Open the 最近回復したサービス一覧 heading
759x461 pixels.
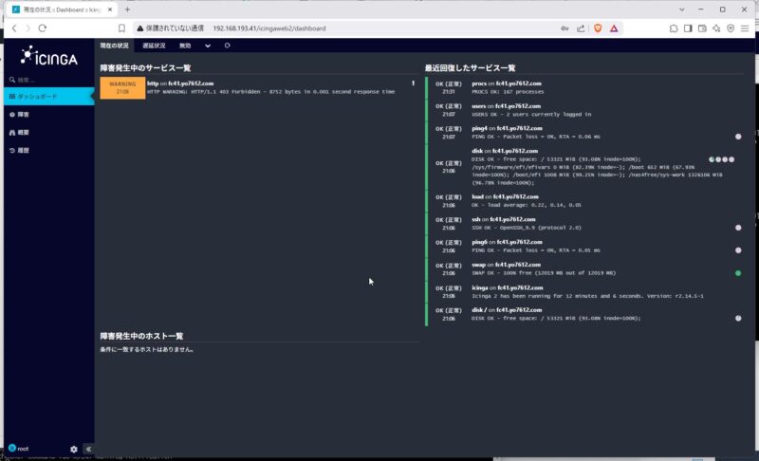coord(470,67)
